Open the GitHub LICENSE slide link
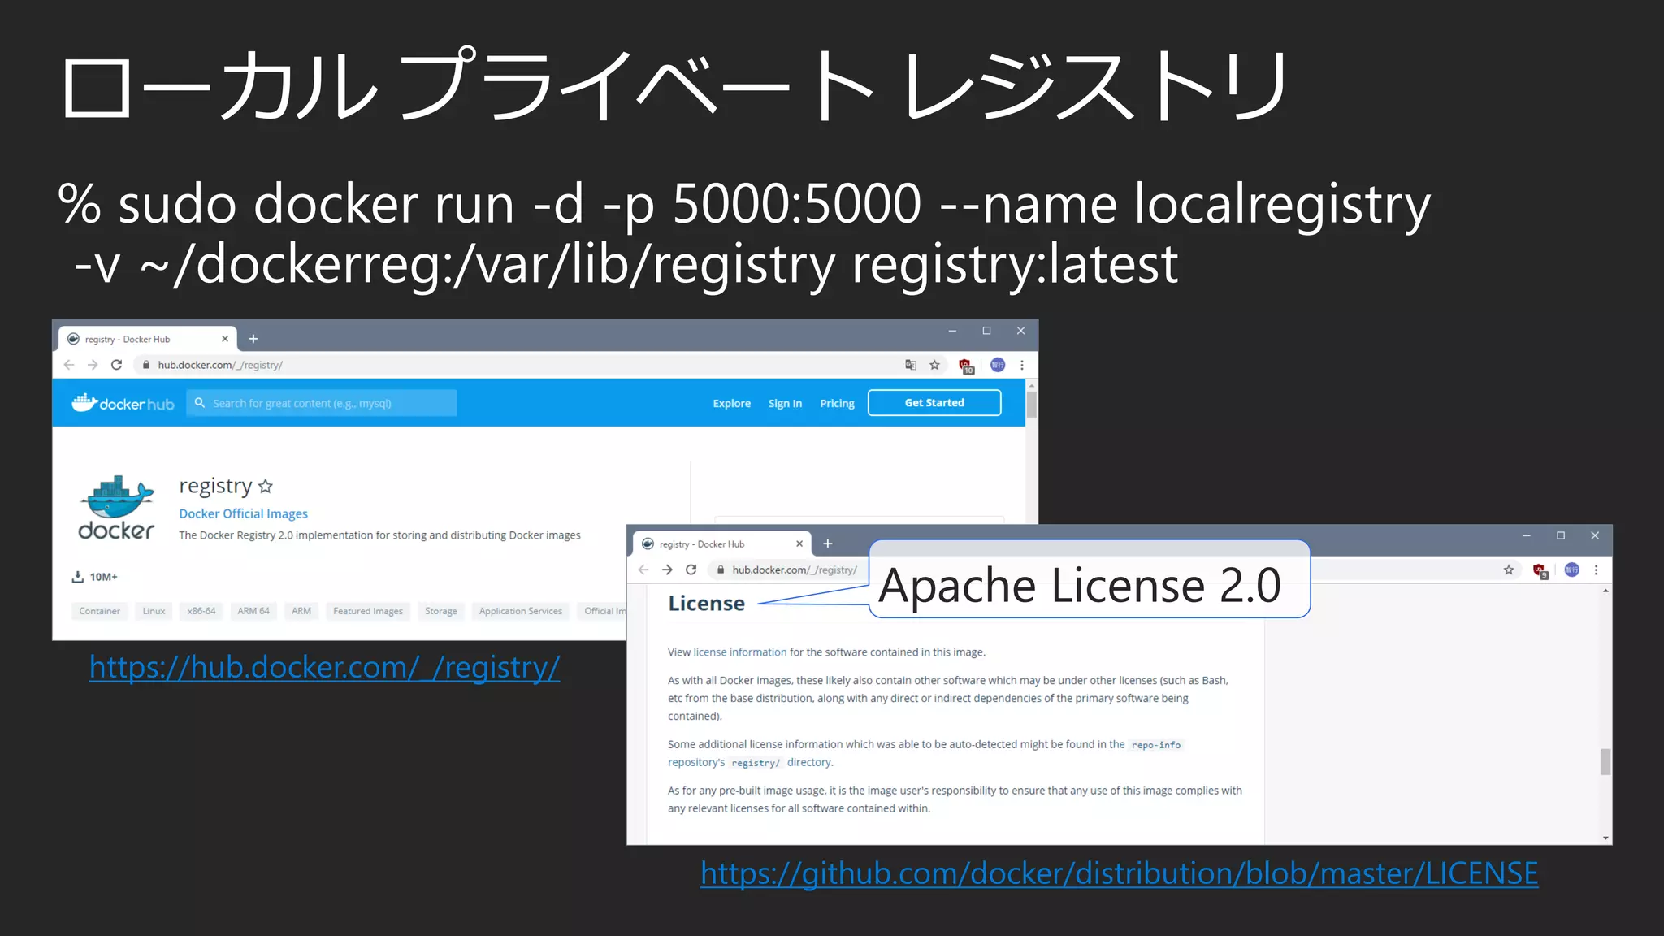 (x=1119, y=874)
